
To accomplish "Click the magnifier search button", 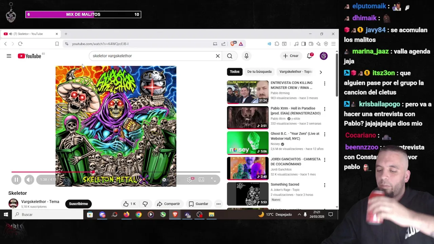I will pyautogui.click(x=230, y=56).
